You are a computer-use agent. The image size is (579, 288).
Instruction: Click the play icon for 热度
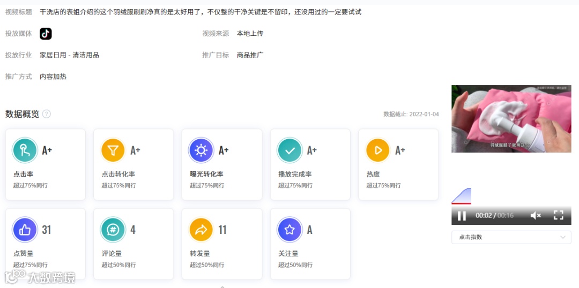[x=378, y=150]
